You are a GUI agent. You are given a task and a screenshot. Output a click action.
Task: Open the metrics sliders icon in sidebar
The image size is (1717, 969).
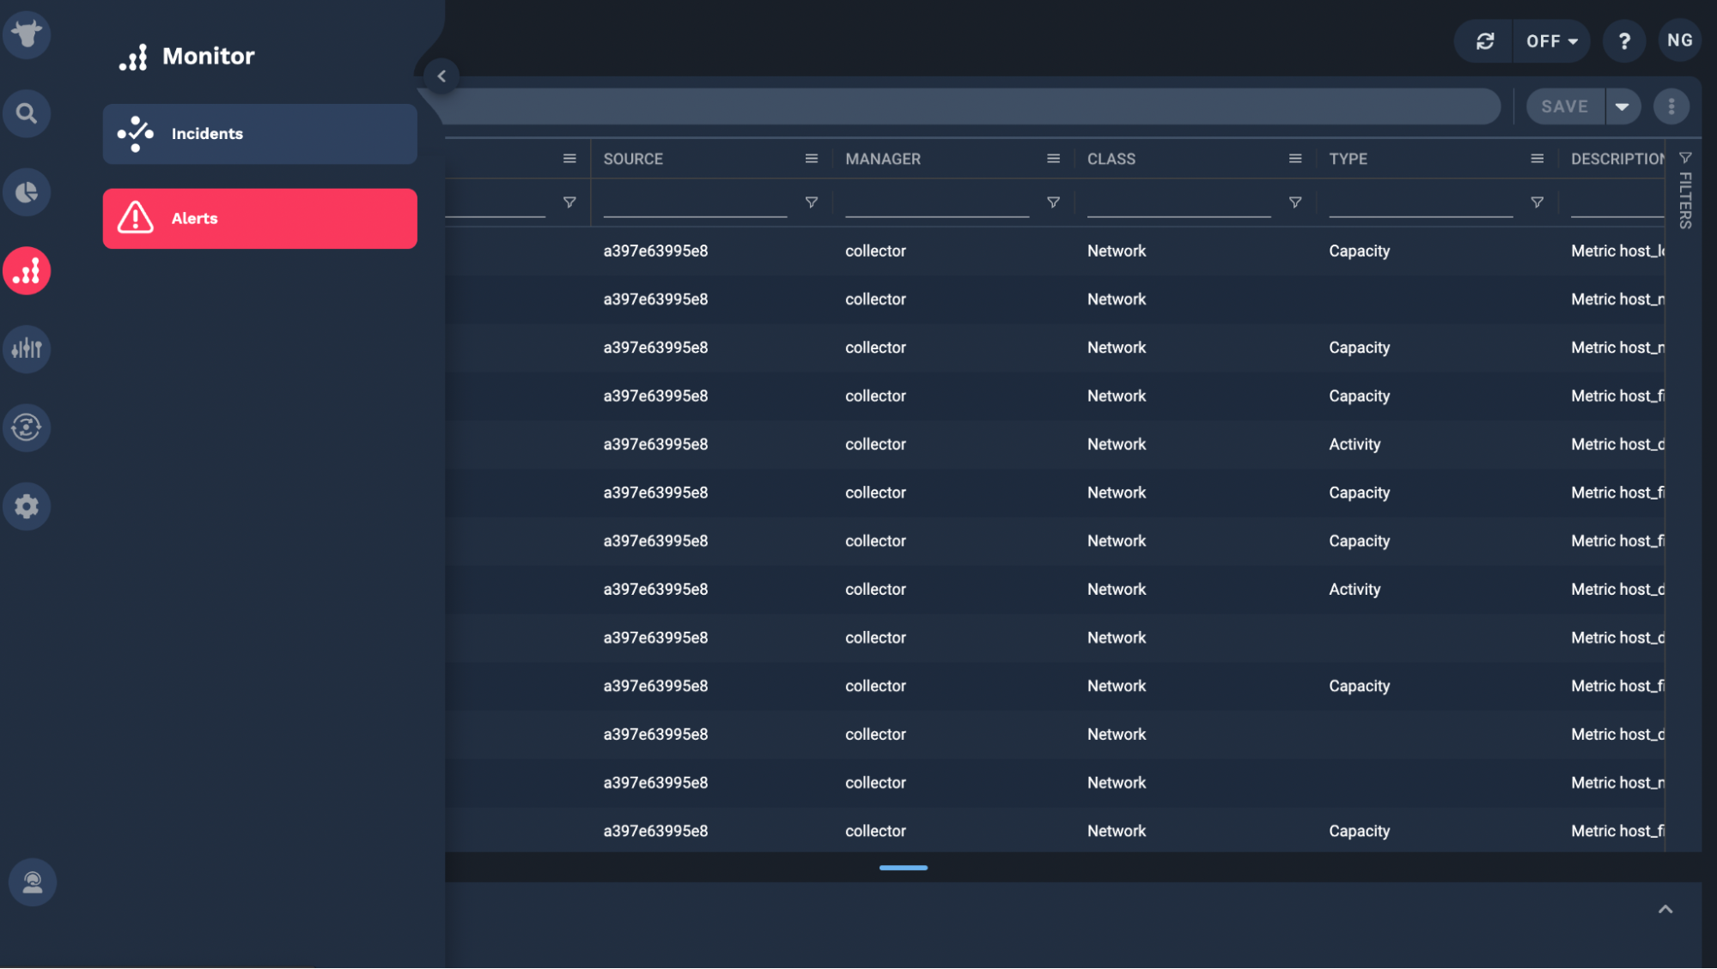27,348
